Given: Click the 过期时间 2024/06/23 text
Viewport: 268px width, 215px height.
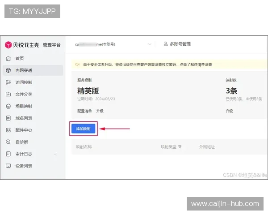Looking at the screenshot, I should (96, 99).
